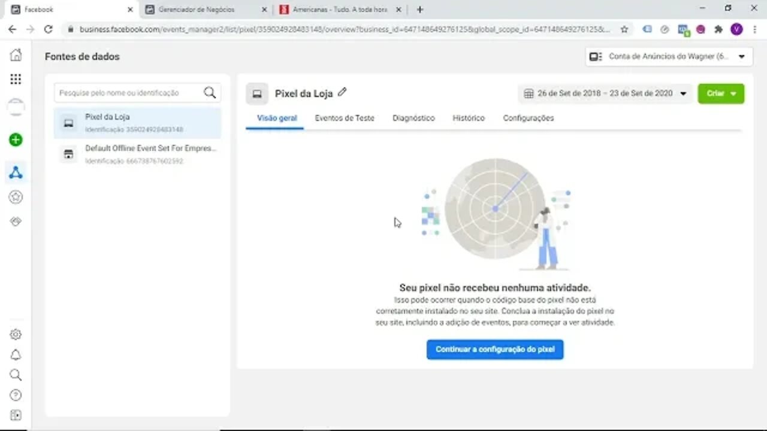Open Partner Integrations handshake icon
Image resolution: width=767 pixels, height=431 pixels.
coord(16,221)
